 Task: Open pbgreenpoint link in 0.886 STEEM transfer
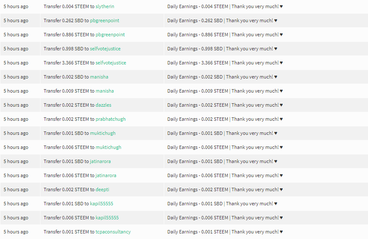pos(110,35)
